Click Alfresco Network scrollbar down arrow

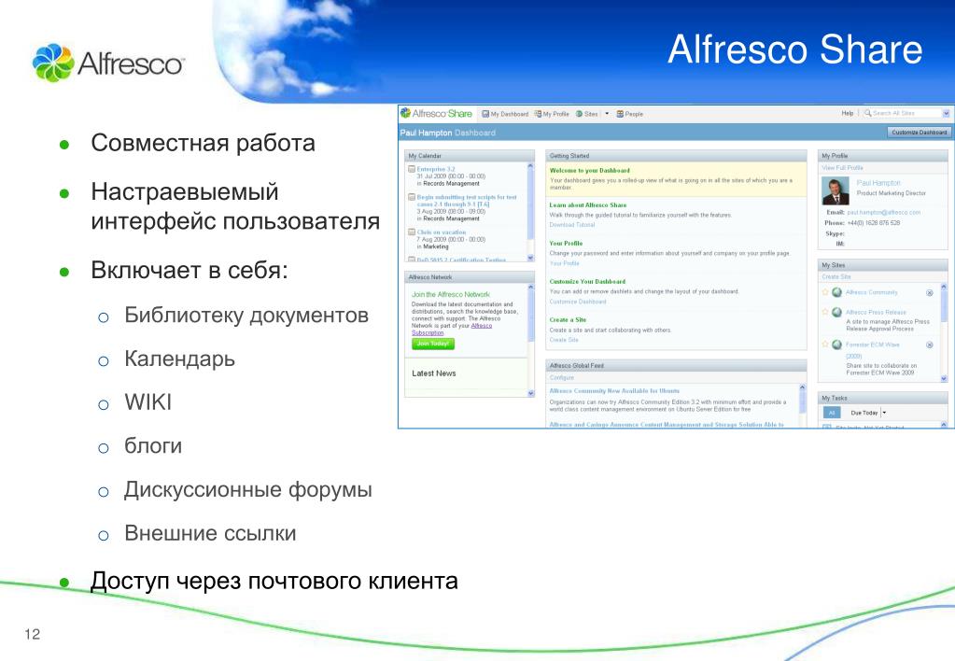tap(530, 394)
